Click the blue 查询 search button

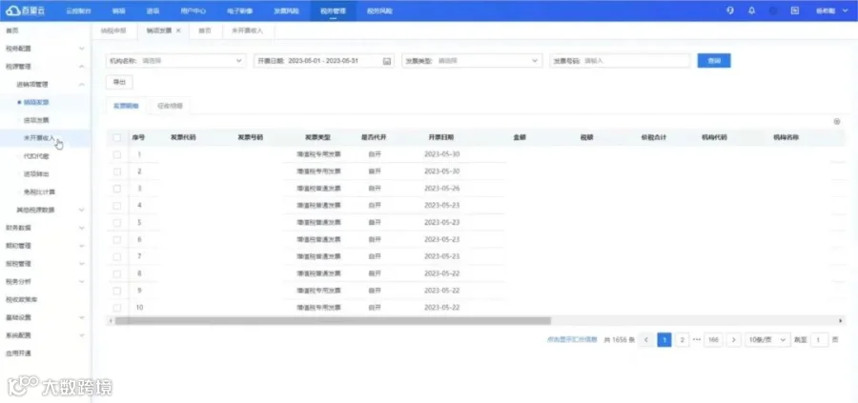pos(713,61)
